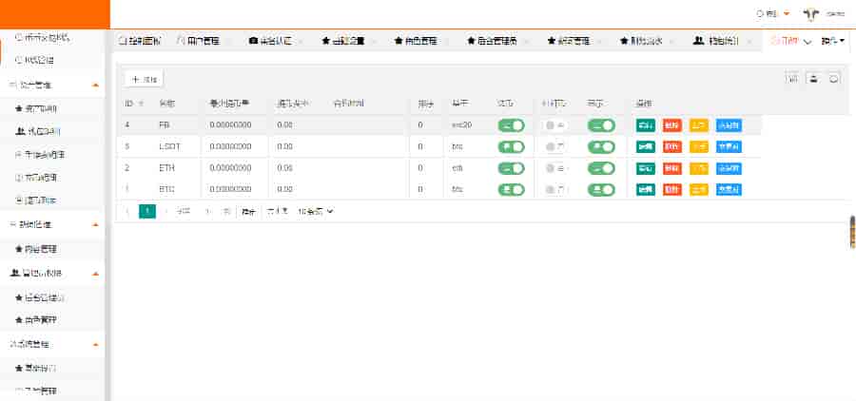Toggle the last green switch in BTC row
This screenshot has width=856, height=401.
click(601, 189)
